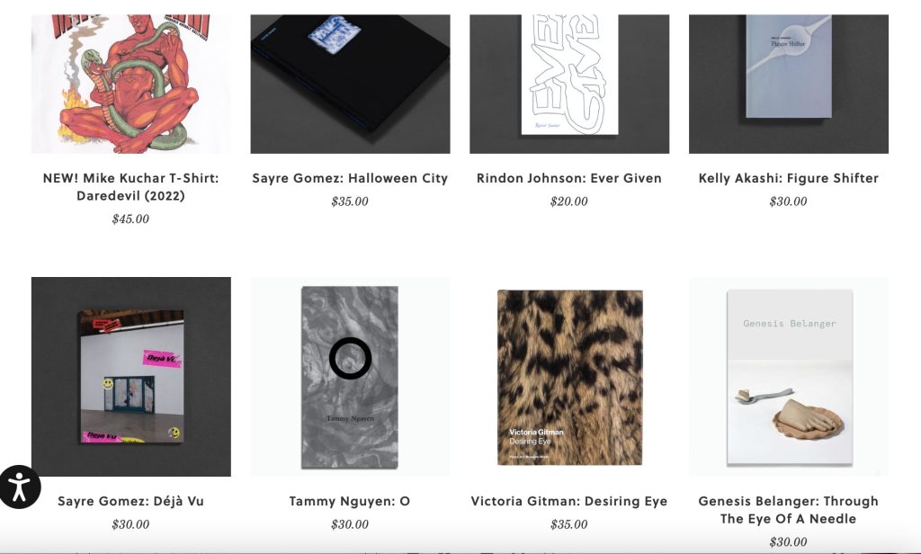Open the 'Kelly Akashi: Figure Shifter' title link
This screenshot has width=921, height=554.
tap(788, 178)
